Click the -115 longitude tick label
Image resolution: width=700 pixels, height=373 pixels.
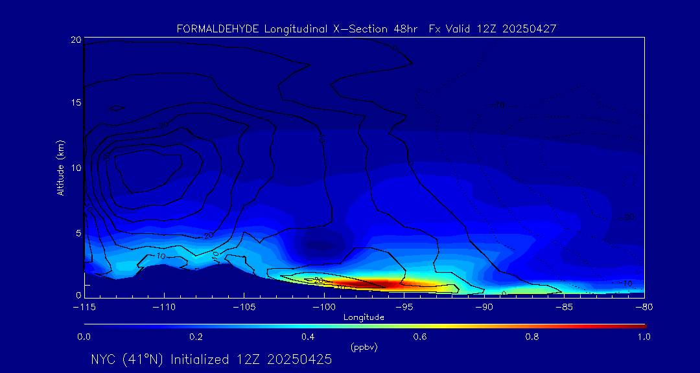pyautogui.click(x=84, y=308)
